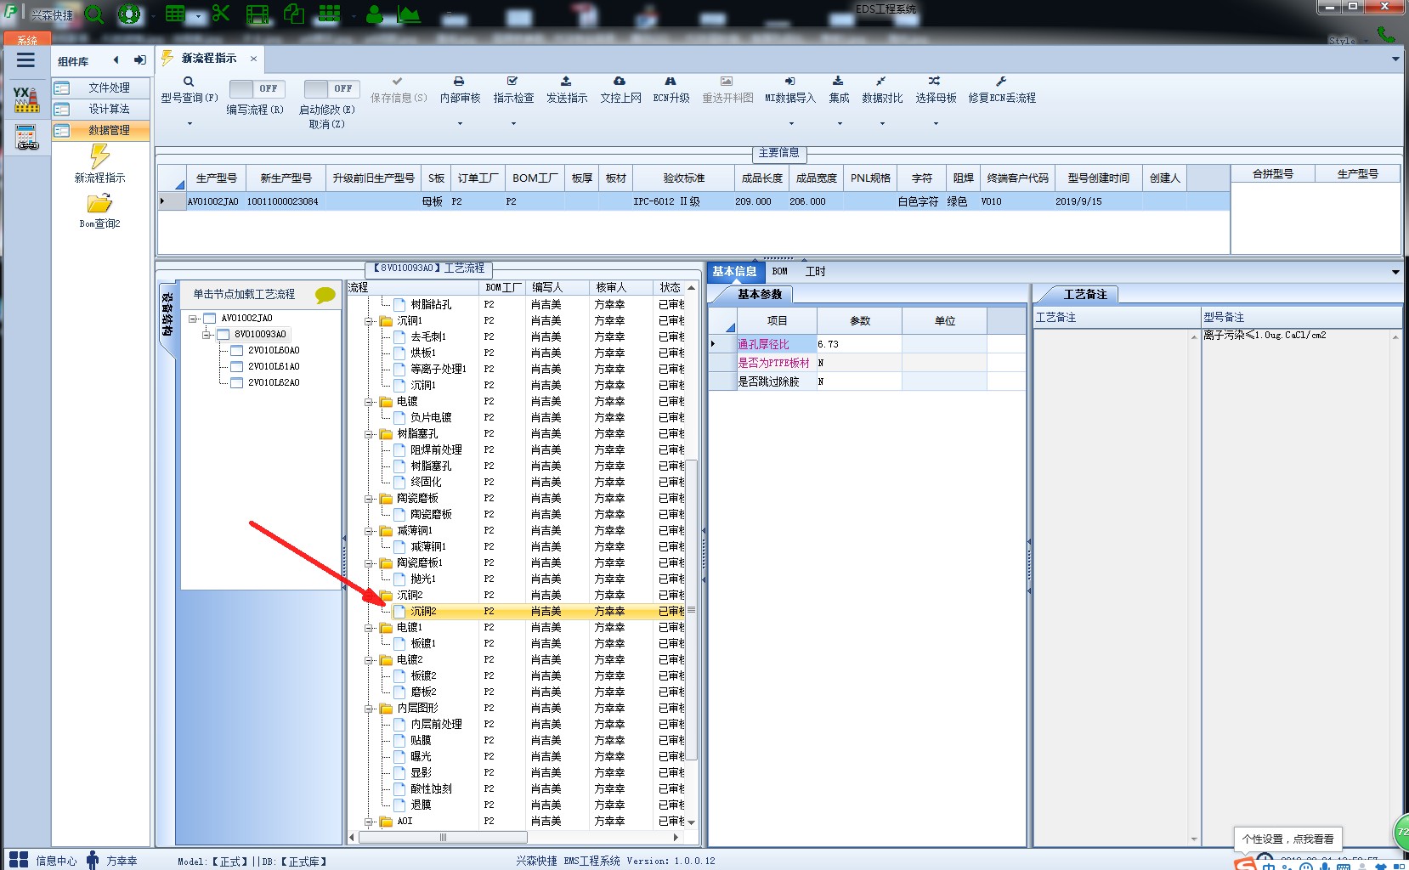Viewport: 1409px width, 870px height.
Task: Click 数据对比 toolbar icon
Action: 881,82
